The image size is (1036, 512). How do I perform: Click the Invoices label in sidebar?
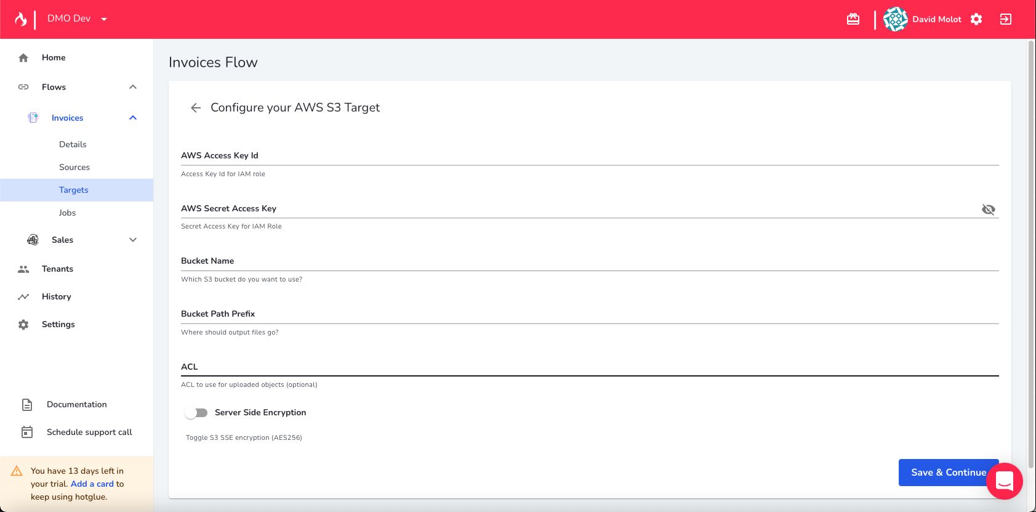(x=68, y=118)
